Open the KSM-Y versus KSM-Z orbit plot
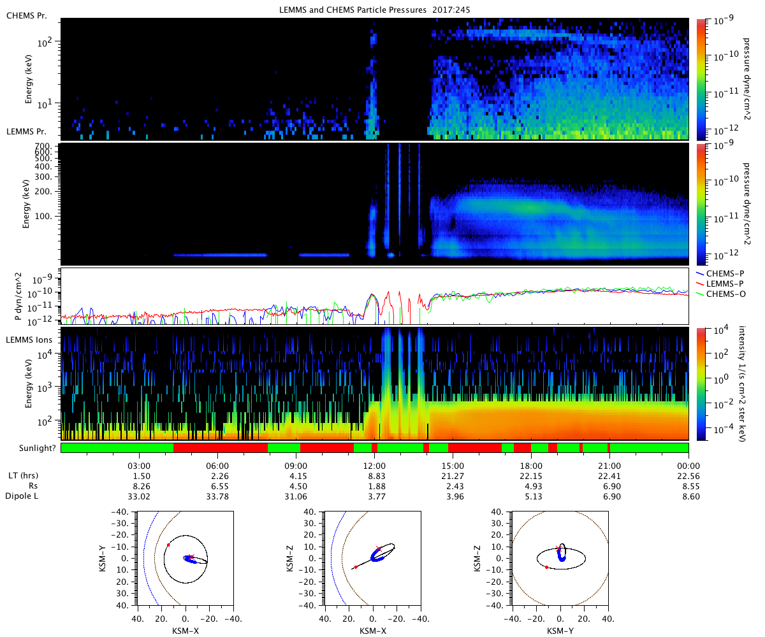 click(560, 559)
